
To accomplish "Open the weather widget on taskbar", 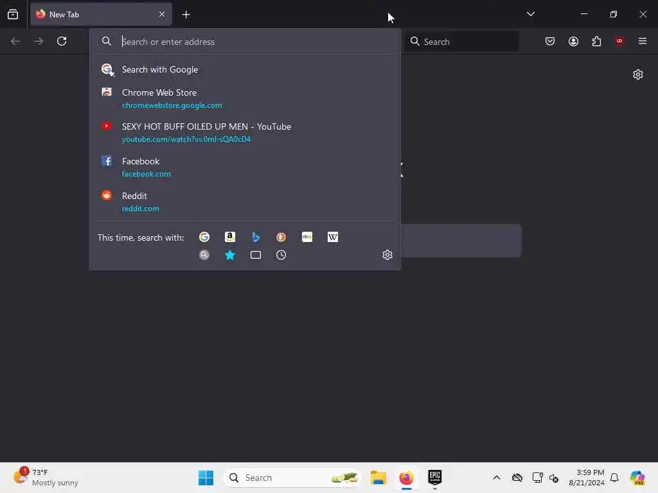I will tap(46, 478).
